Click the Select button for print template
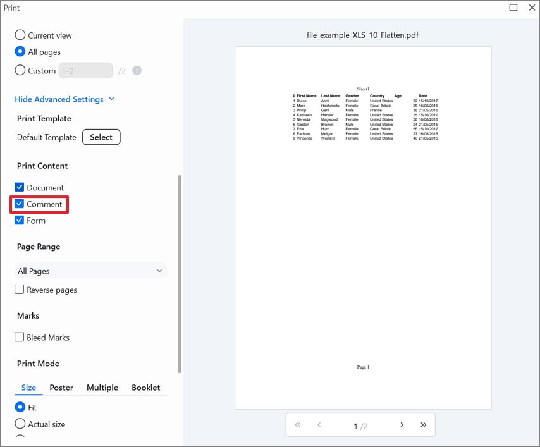 (101, 137)
